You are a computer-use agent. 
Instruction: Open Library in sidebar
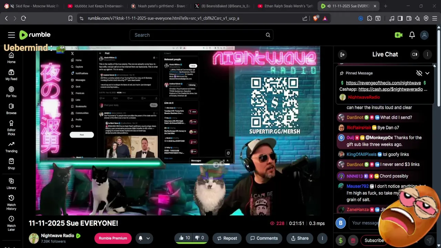11,184
